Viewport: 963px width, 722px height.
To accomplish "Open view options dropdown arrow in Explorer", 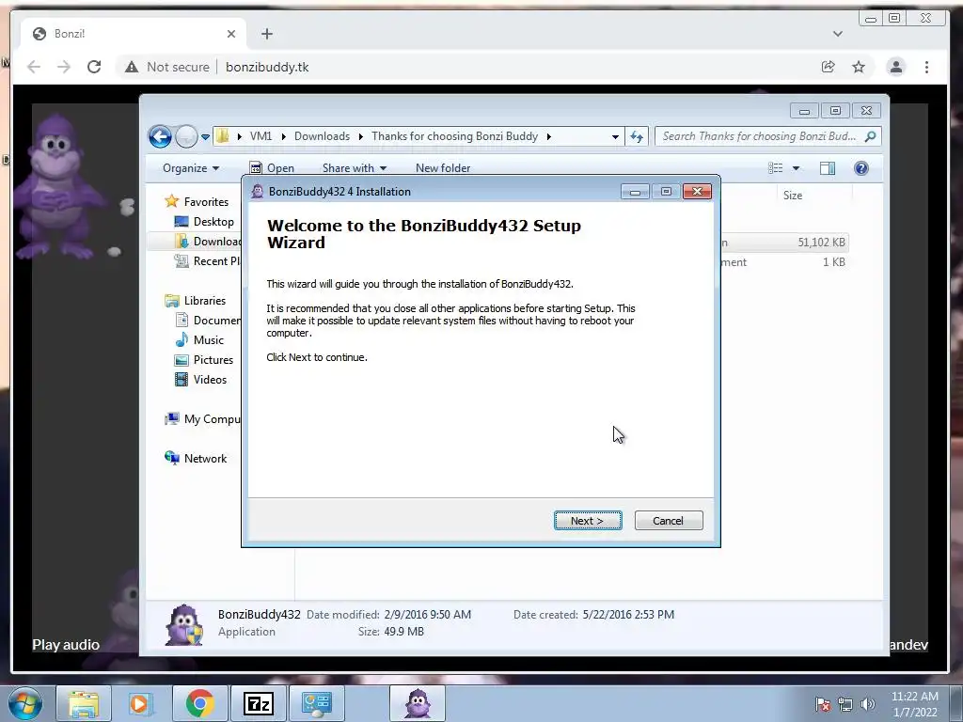I will pyautogui.click(x=796, y=168).
